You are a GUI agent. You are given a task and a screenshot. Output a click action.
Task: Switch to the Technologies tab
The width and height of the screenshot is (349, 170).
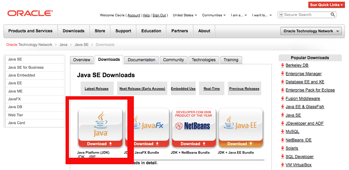(204, 60)
